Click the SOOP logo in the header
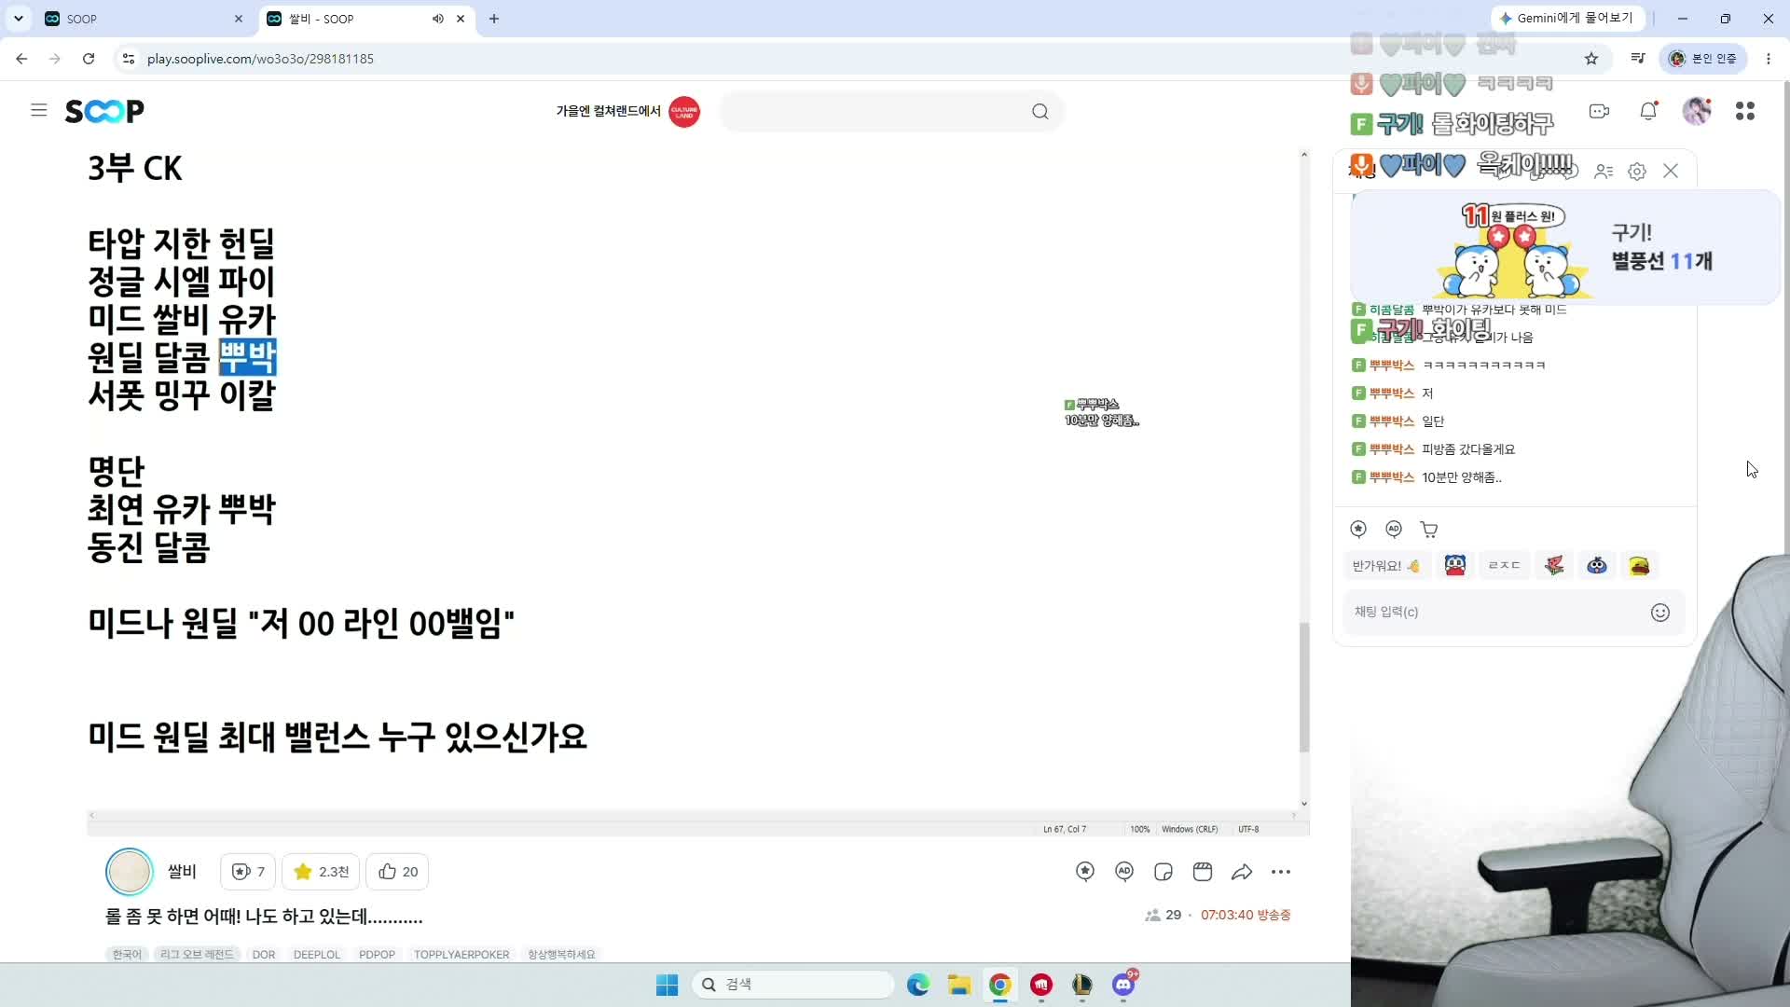This screenshot has width=1790, height=1007. (104, 111)
